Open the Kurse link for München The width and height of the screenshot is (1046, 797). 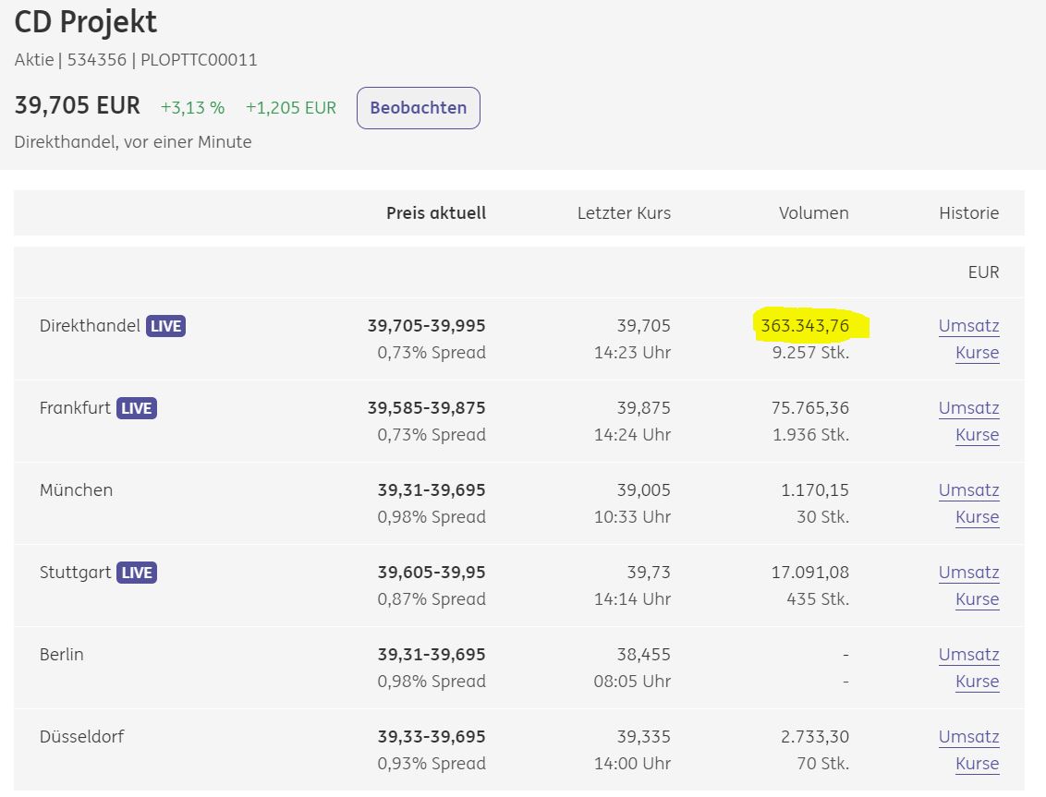click(977, 517)
